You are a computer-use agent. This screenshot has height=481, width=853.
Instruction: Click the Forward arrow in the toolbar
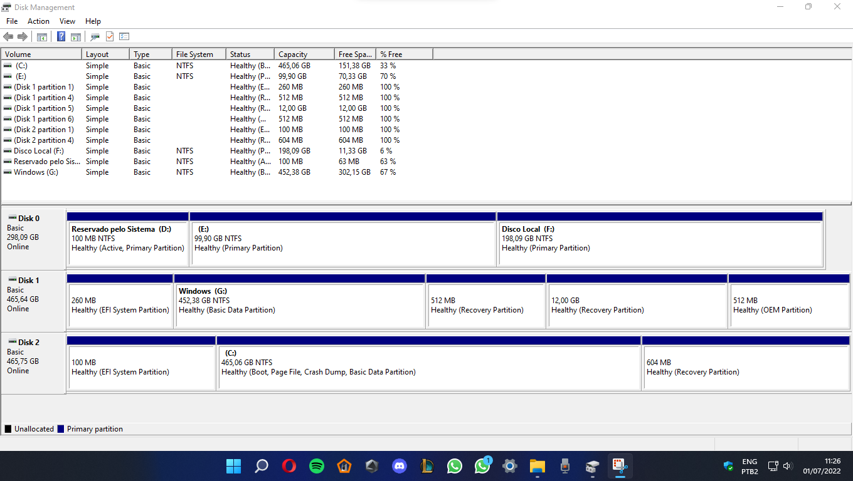pos(23,37)
